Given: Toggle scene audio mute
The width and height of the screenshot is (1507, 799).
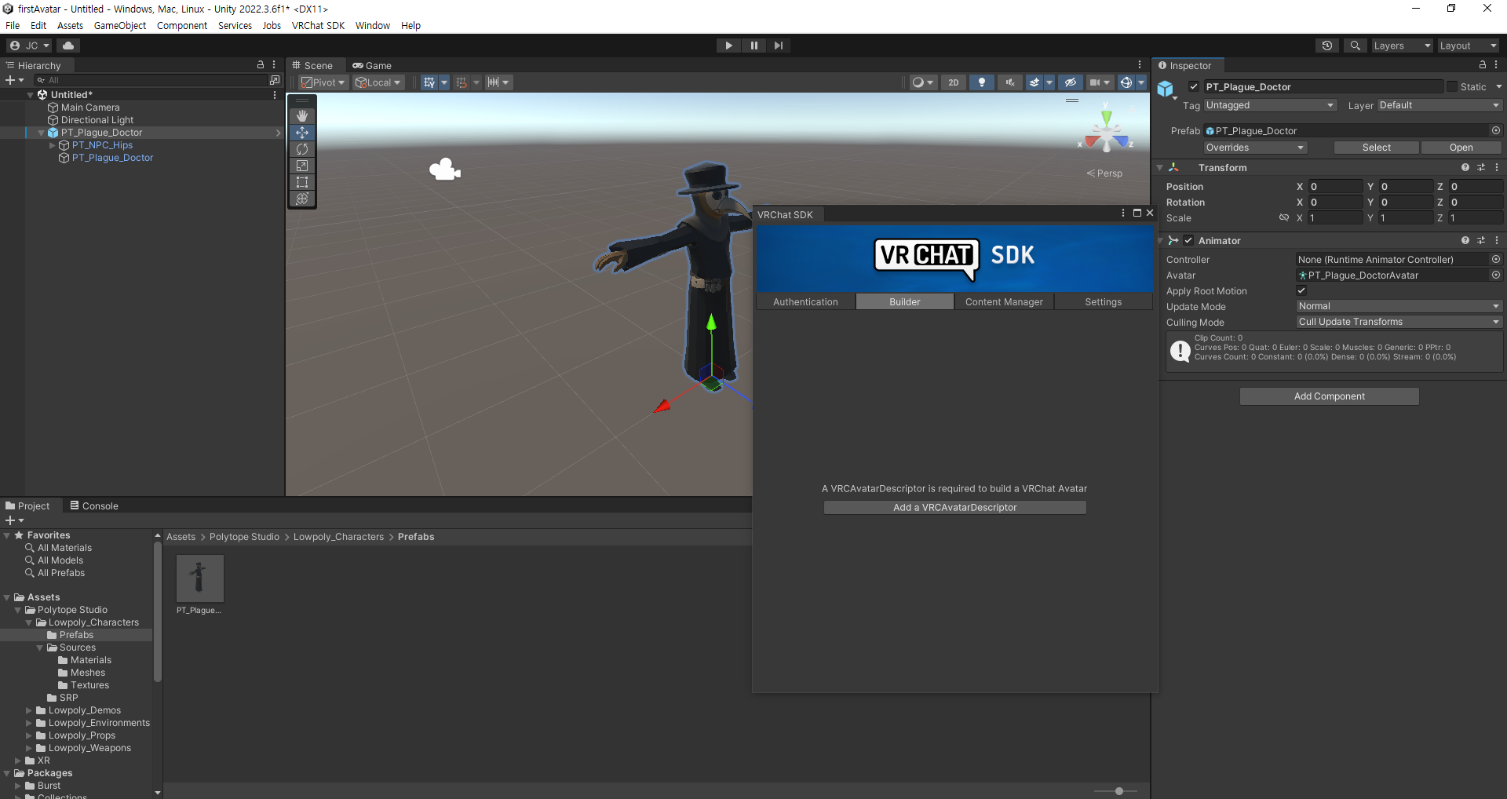Looking at the screenshot, I should (1009, 82).
